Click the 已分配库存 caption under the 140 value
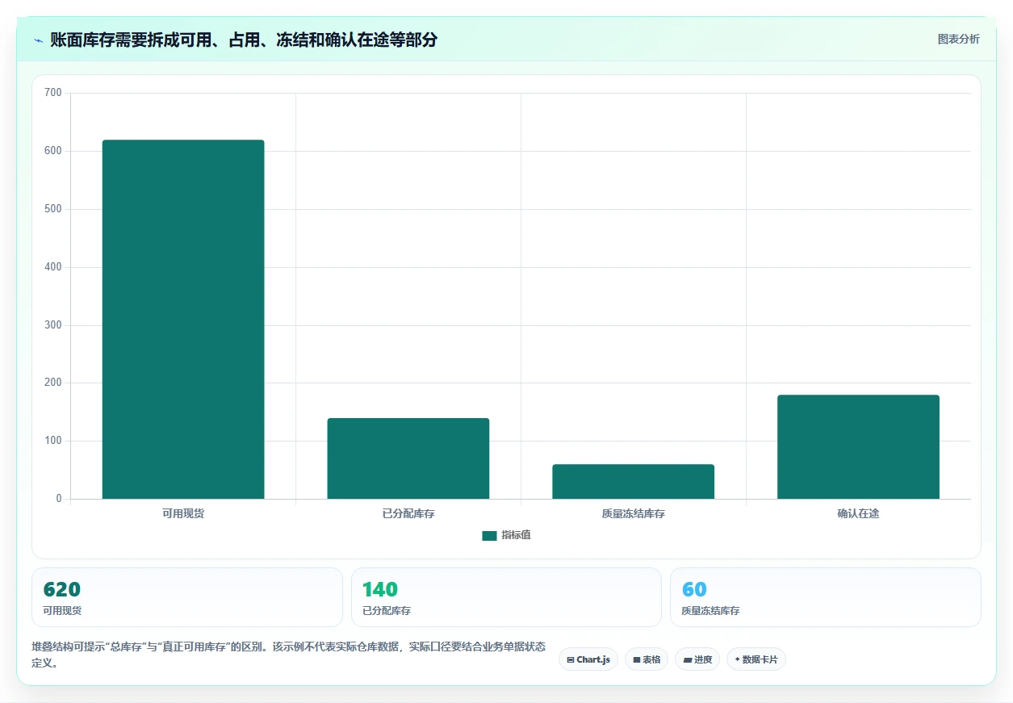 (x=387, y=611)
